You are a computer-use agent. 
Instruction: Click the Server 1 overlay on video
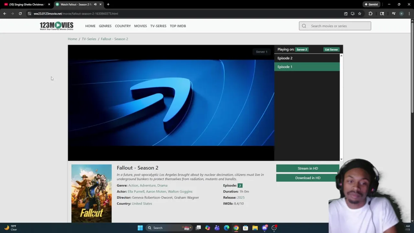261,52
